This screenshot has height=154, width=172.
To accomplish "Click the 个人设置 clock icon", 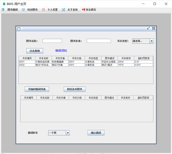I will [44, 10].
